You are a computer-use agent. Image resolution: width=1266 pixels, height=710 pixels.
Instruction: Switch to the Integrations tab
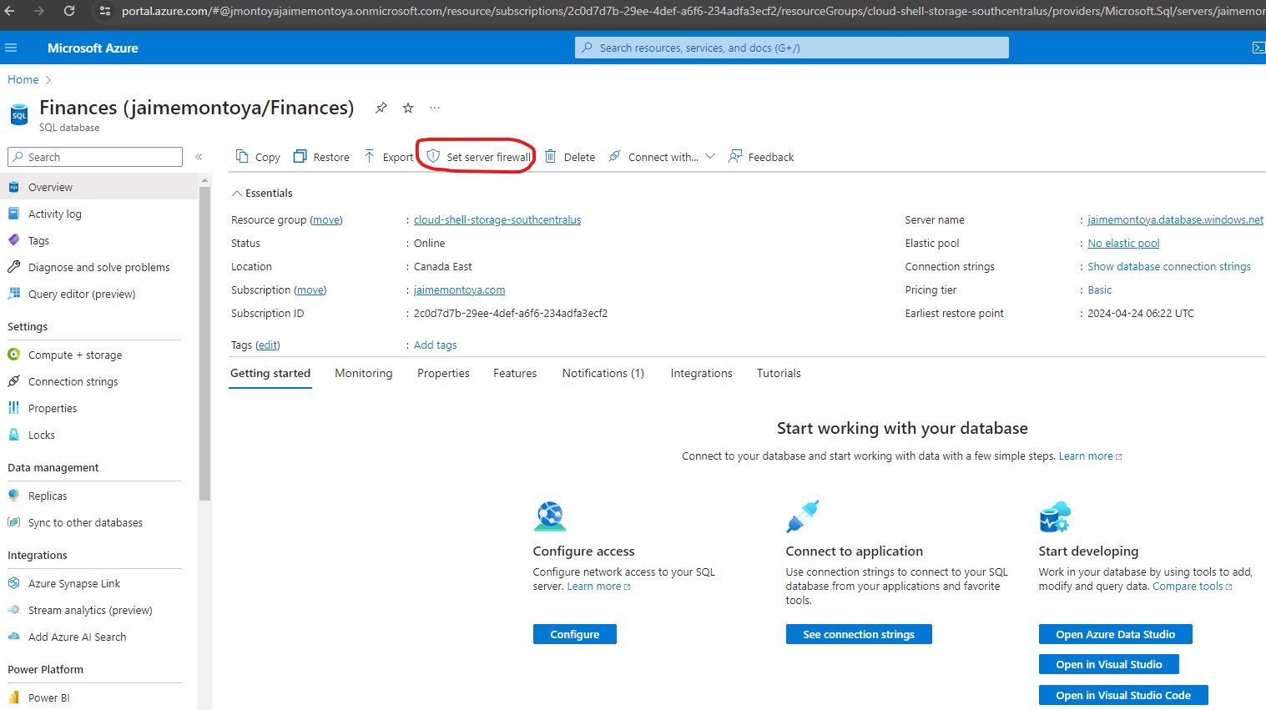click(701, 373)
